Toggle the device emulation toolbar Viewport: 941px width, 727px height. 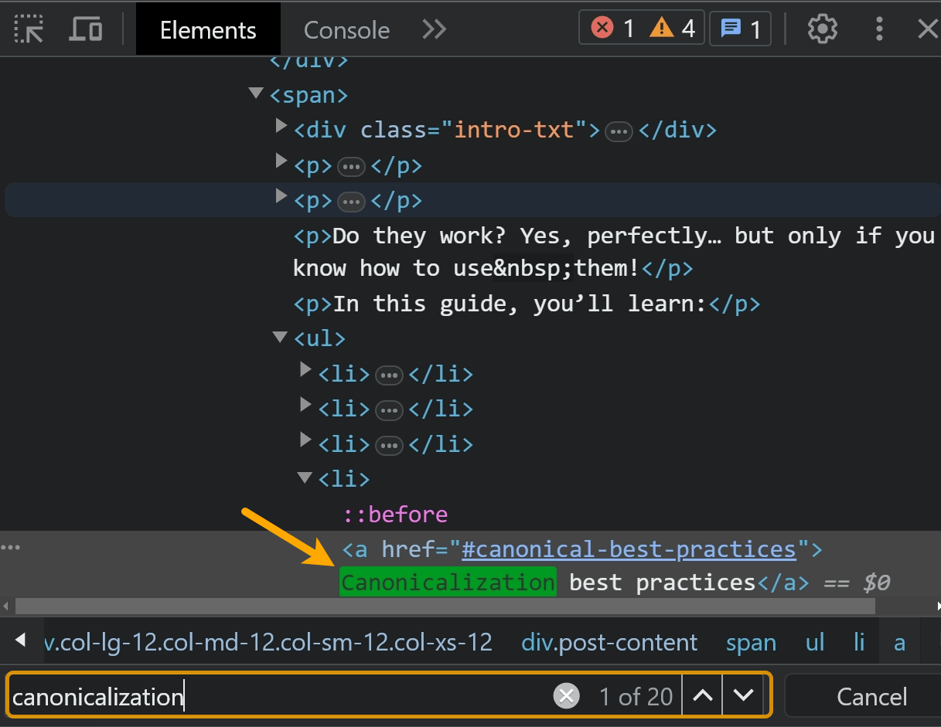coord(85,29)
